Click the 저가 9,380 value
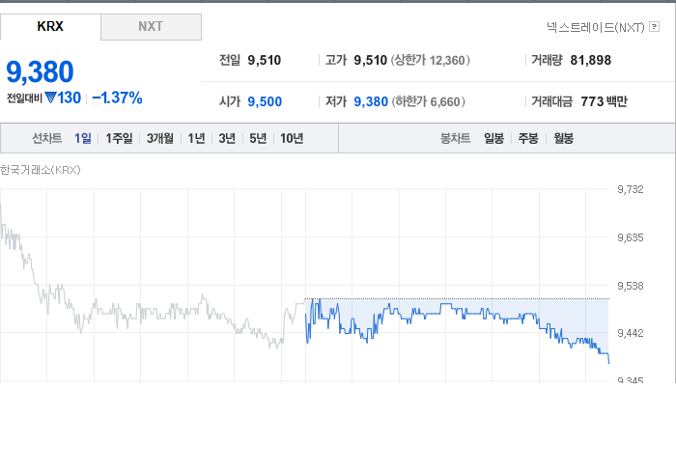Screen dimensions: 676x473 pos(371,101)
